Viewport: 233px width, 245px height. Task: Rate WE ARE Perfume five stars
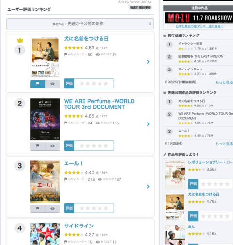pyautogui.click(x=106, y=146)
